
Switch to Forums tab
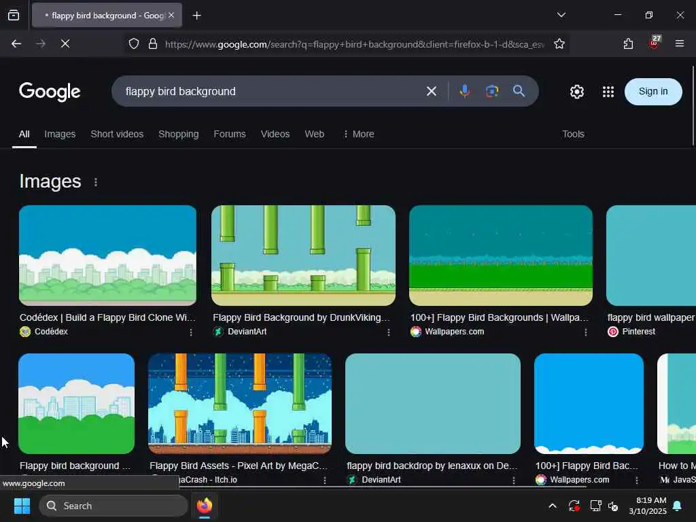[230, 134]
